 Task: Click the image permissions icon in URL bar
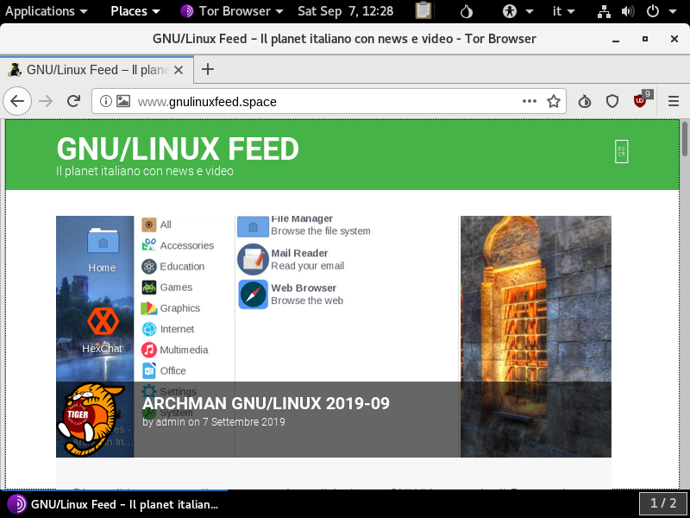point(123,101)
